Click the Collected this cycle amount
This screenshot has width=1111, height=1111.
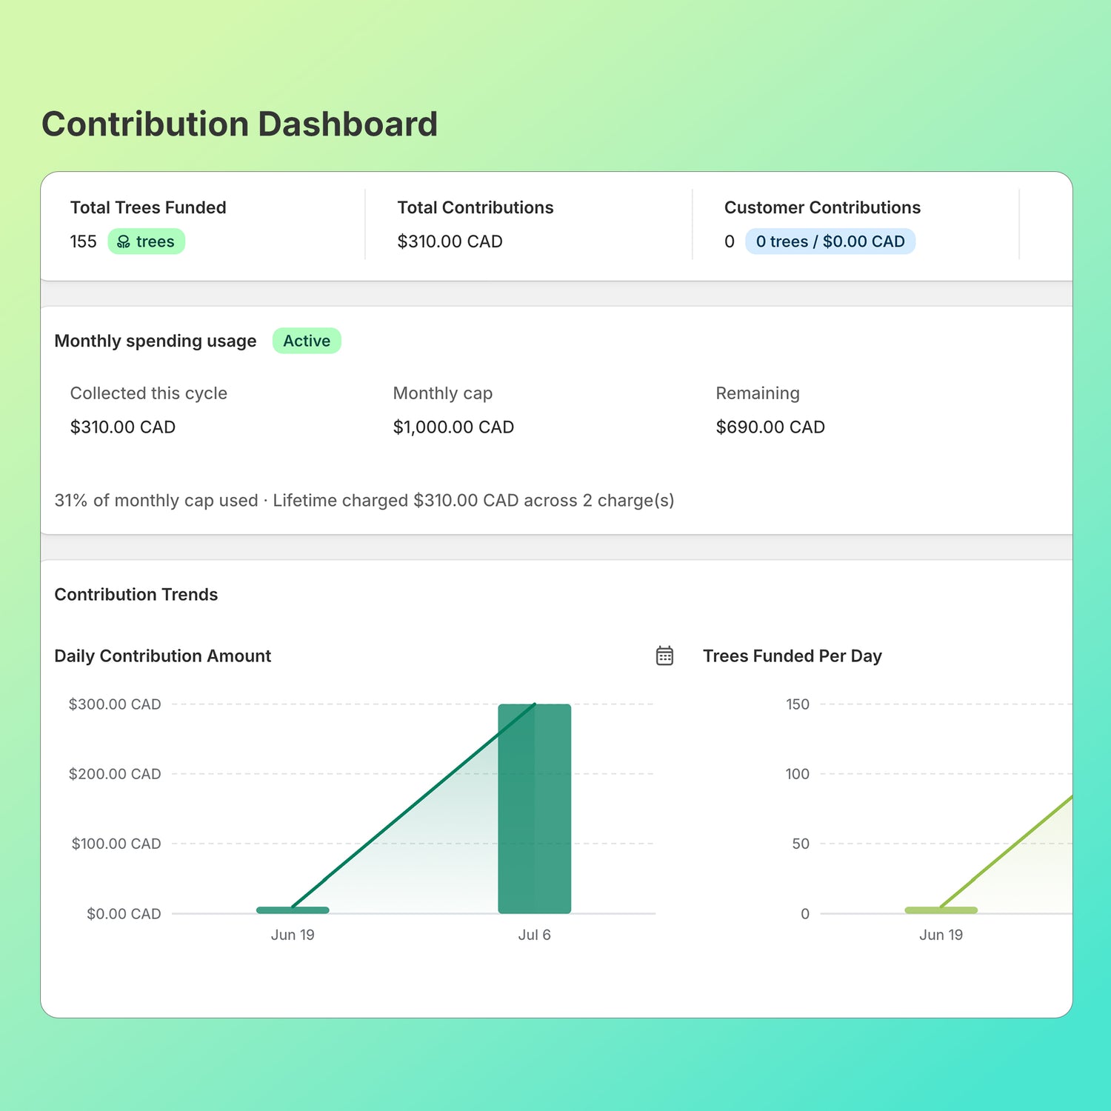click(x=123, y=427)
